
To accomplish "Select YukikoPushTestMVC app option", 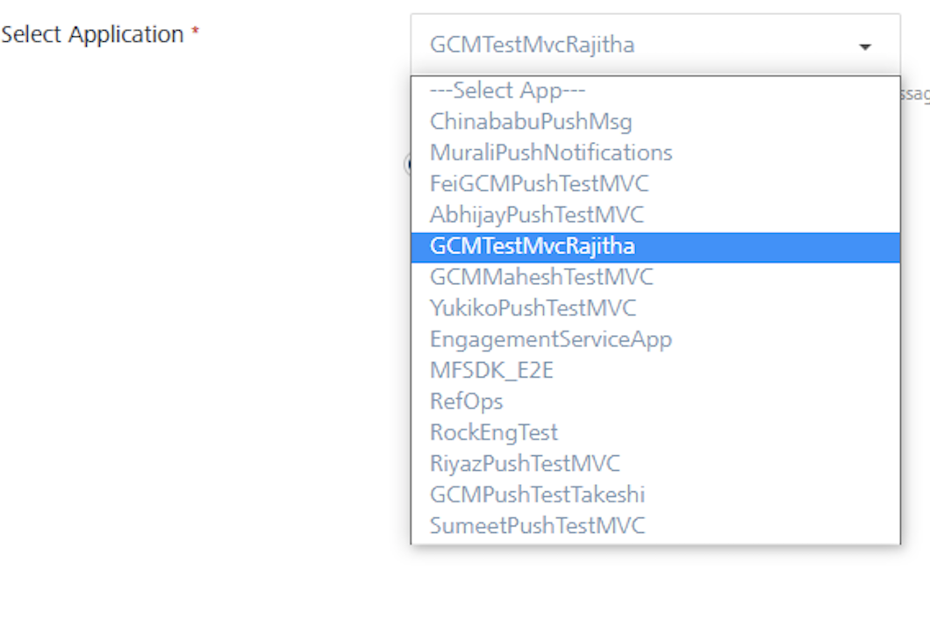I will click(533, 309).
